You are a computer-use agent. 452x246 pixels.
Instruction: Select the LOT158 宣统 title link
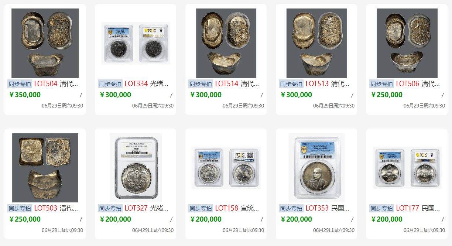237,208
